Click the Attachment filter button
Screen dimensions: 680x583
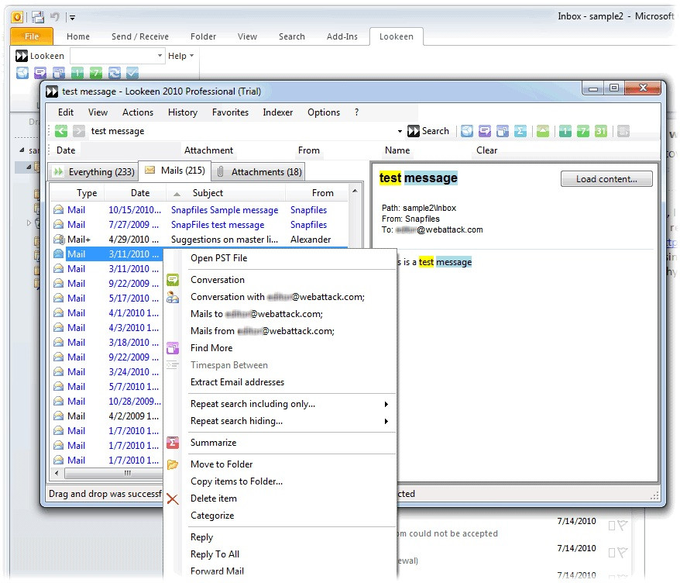[x=208, y=150]
